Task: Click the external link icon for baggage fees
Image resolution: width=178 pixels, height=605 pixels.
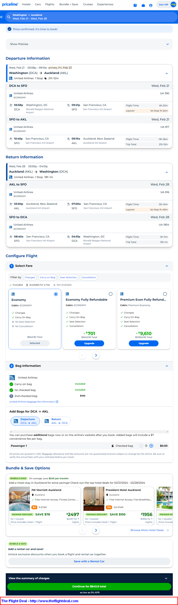Action: (57, 402)
